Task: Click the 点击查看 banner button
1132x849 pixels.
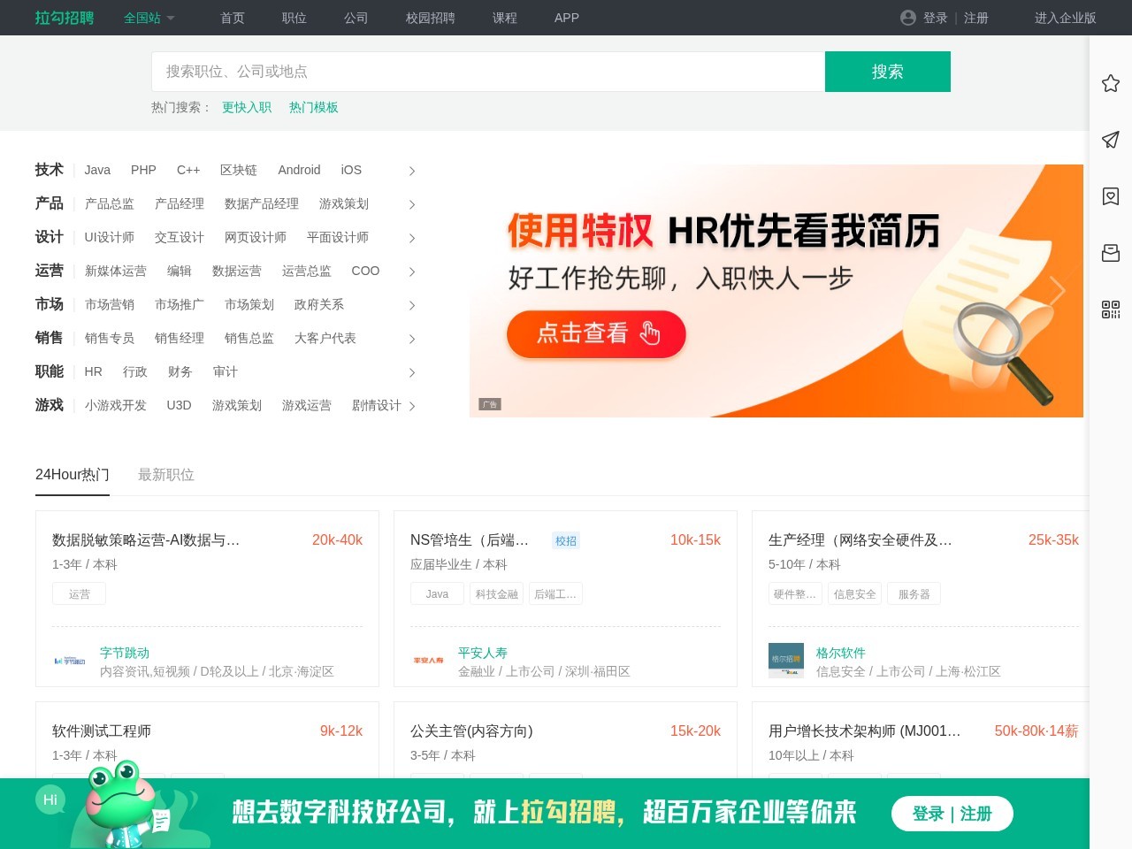Action: 596,333
